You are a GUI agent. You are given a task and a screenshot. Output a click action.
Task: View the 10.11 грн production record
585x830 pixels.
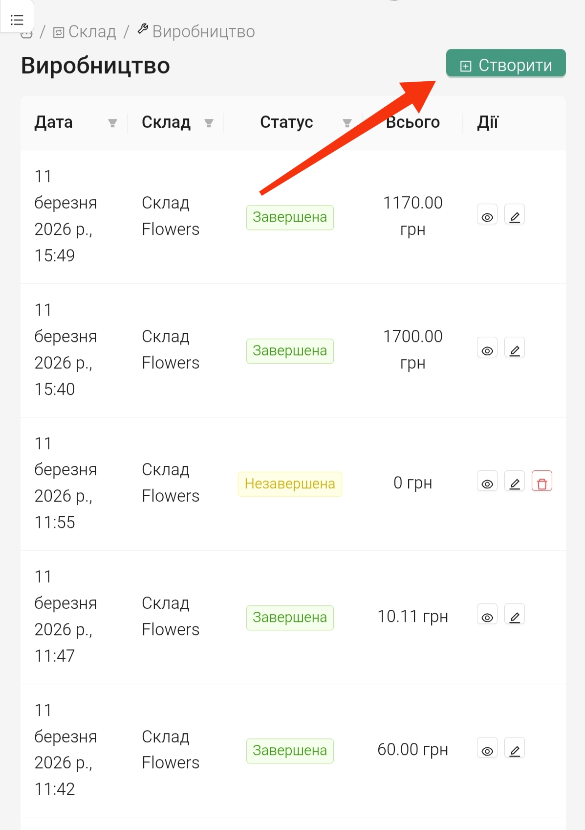pos(487,616)
